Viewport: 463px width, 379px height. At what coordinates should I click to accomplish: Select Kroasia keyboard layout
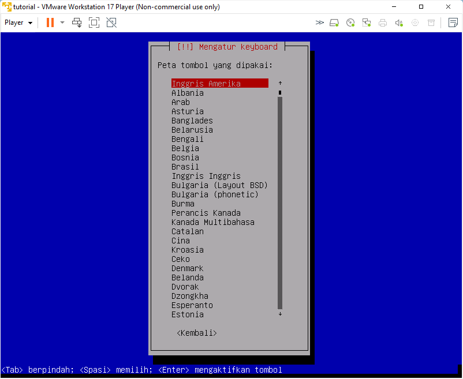pyautogui.click(x=188, y=250)
